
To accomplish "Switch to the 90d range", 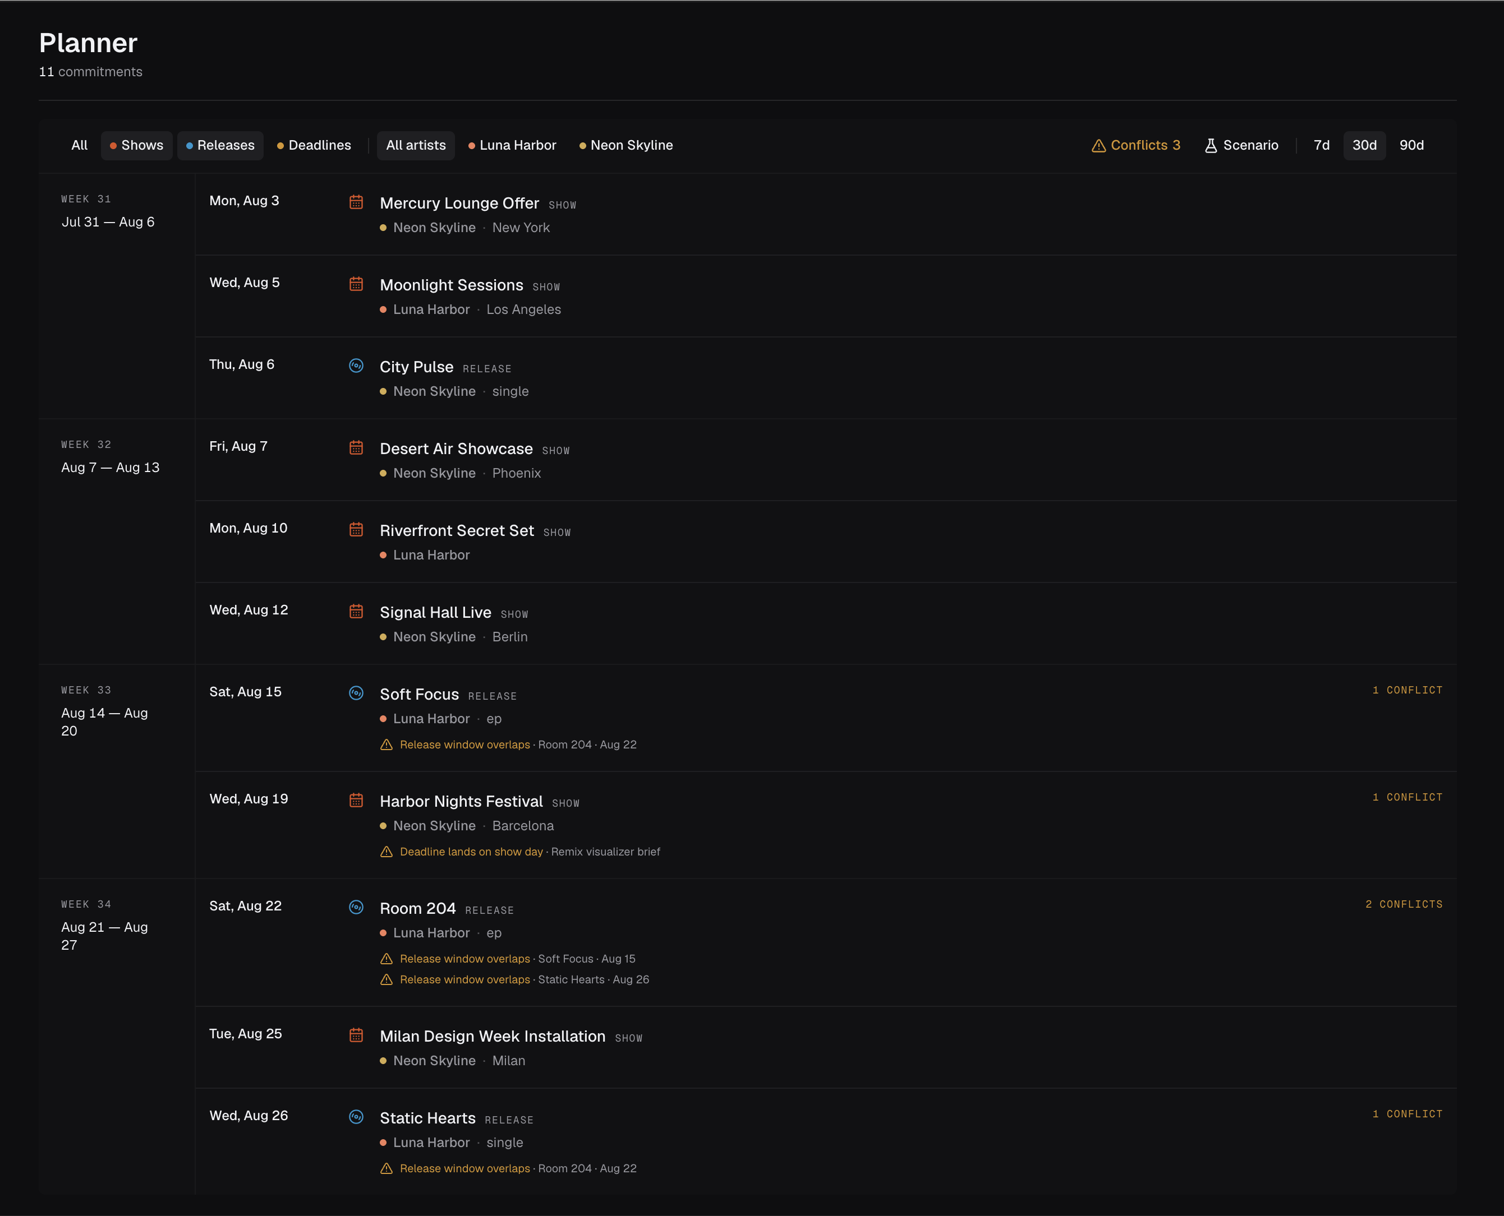I will [1411, 146].
